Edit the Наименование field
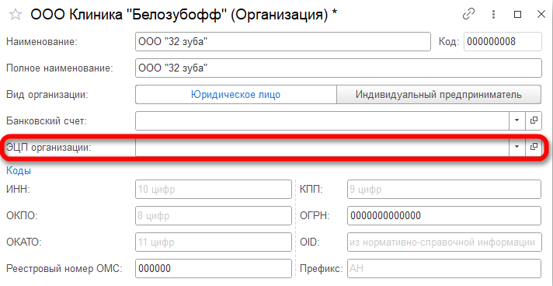Image resolution: width=553 pixels, height=286 pixels. pos(283,42)
